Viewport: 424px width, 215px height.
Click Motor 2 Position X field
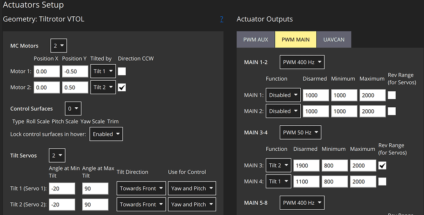pyautogui.click(x=47, y=87)
